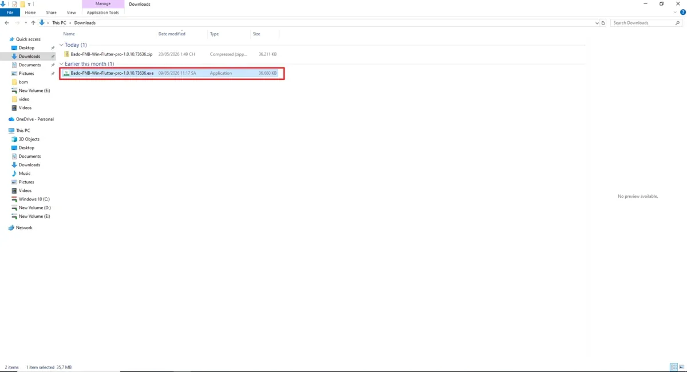Go up one folder level
The width and height of the screenshot is (687, 372).
33,23
